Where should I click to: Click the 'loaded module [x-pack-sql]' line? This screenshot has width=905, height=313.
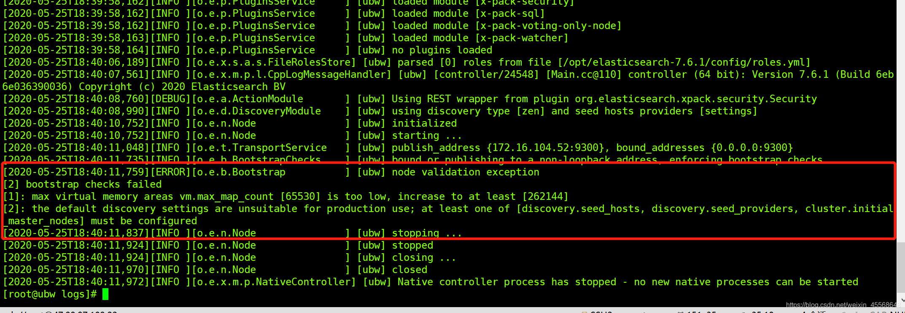click(x=274, y=13)
